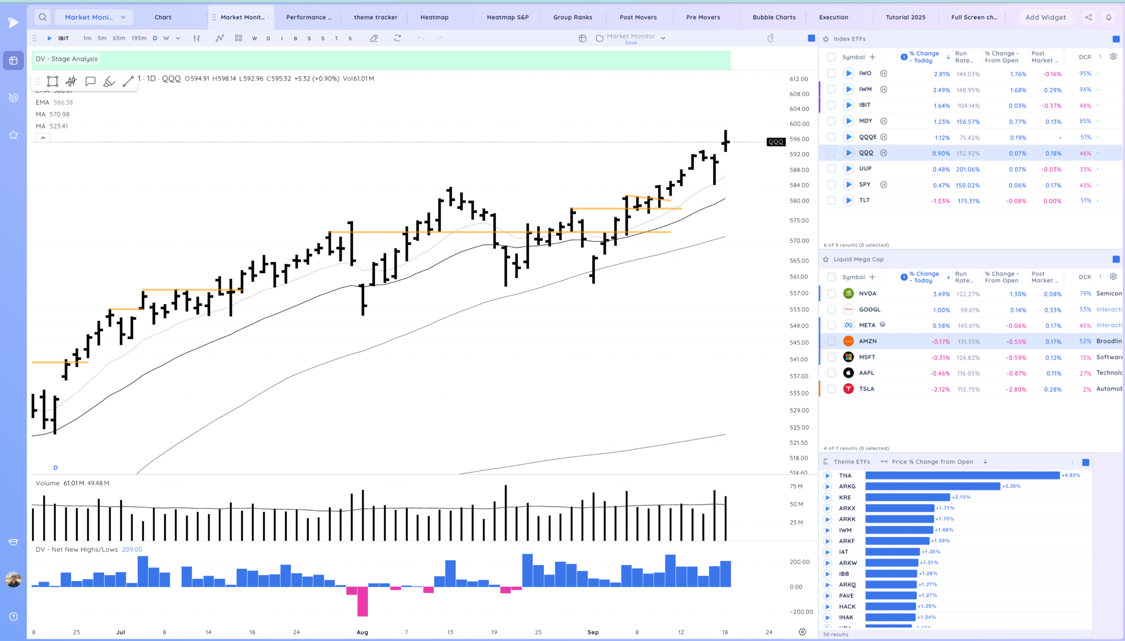This screenshot has height=641, width=1125.
Task: Click the Add Widget button
Action: [1045, 17]
